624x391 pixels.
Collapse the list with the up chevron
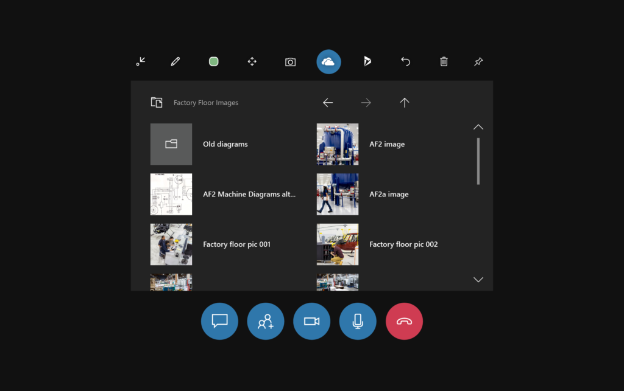(478, 126)
